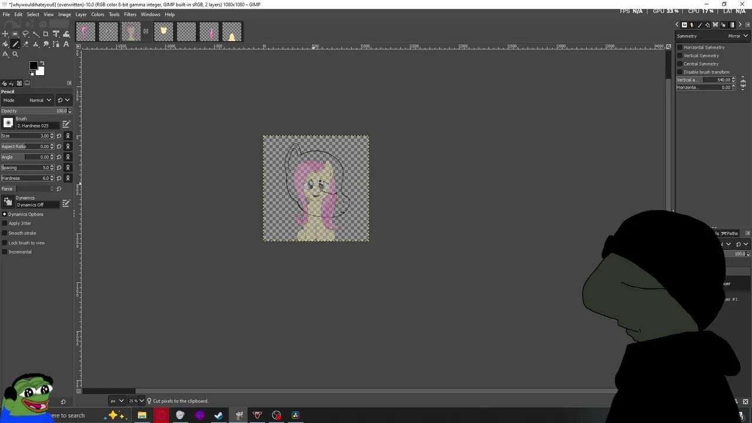Screen dimensions: 752x423
Task: Select the Eraser tool
Action: click(25, 44)
